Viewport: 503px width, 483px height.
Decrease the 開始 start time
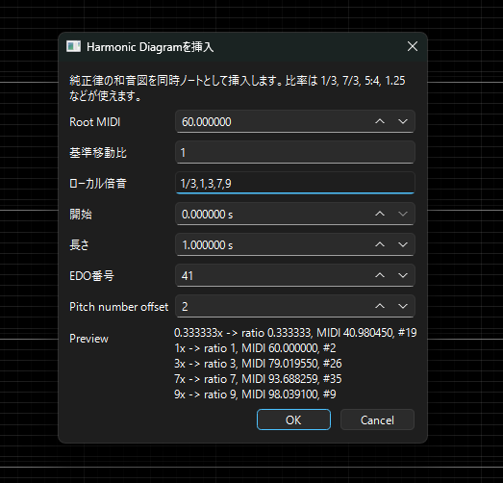[x=403, y=214]
